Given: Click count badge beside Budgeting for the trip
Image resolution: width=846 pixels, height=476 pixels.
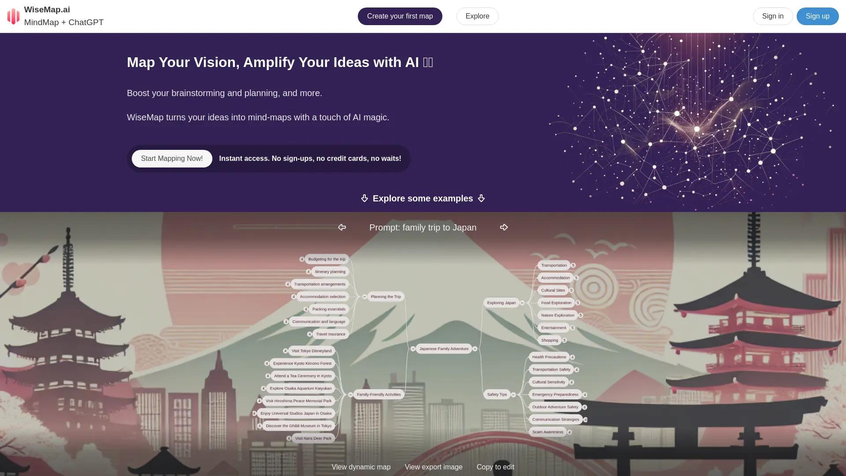Looking at the screenshot, I should pyautogui.click(x=302, y=259).
